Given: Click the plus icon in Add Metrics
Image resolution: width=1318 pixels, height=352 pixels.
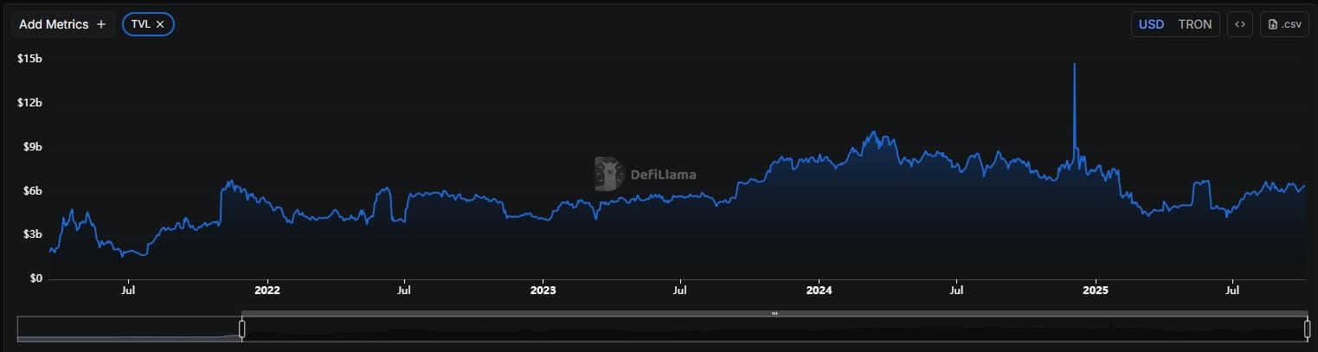Looking at the screenshot, I should (x=101, y=24).
